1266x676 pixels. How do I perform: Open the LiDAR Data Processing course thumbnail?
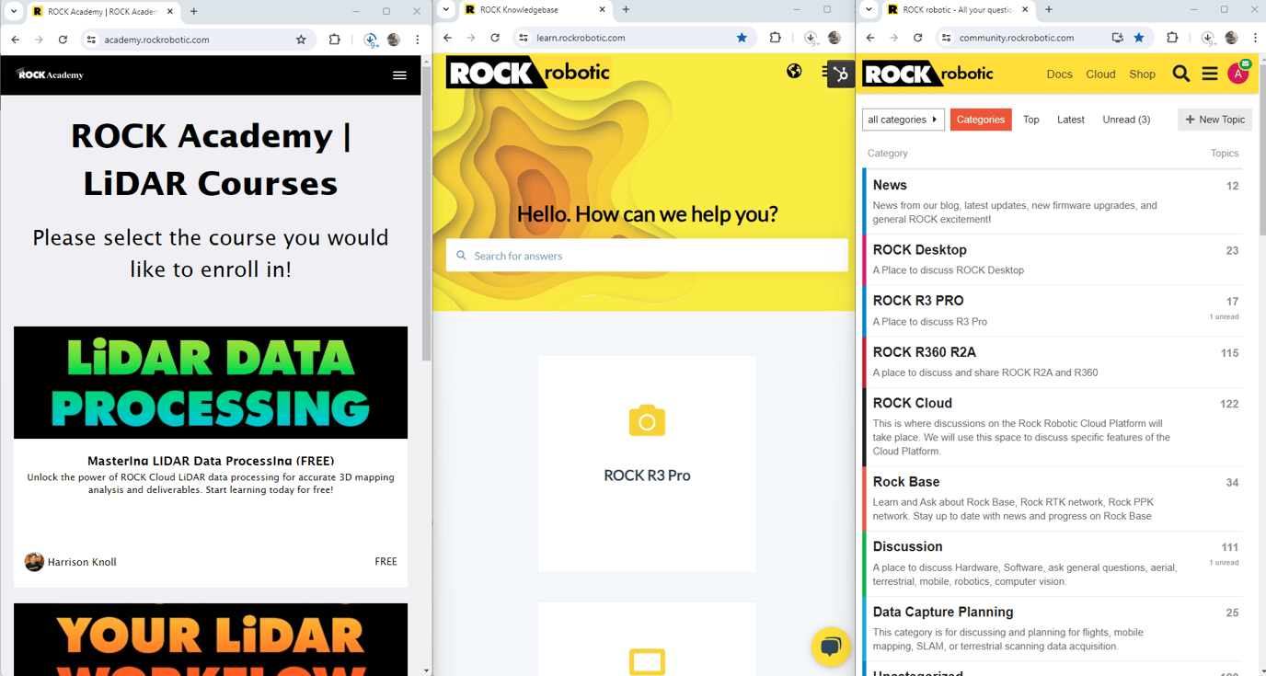[211, 383]
